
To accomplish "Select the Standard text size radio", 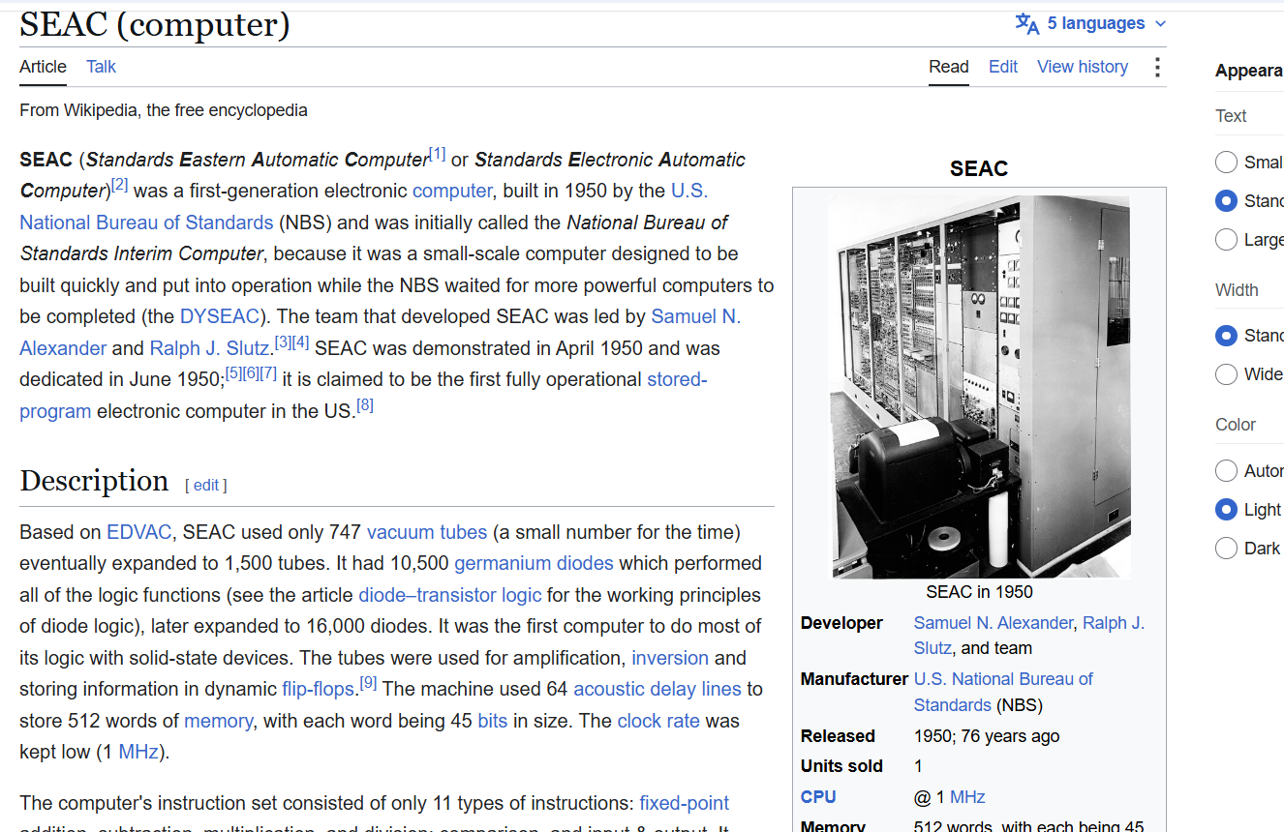I will click(1226, 200).
